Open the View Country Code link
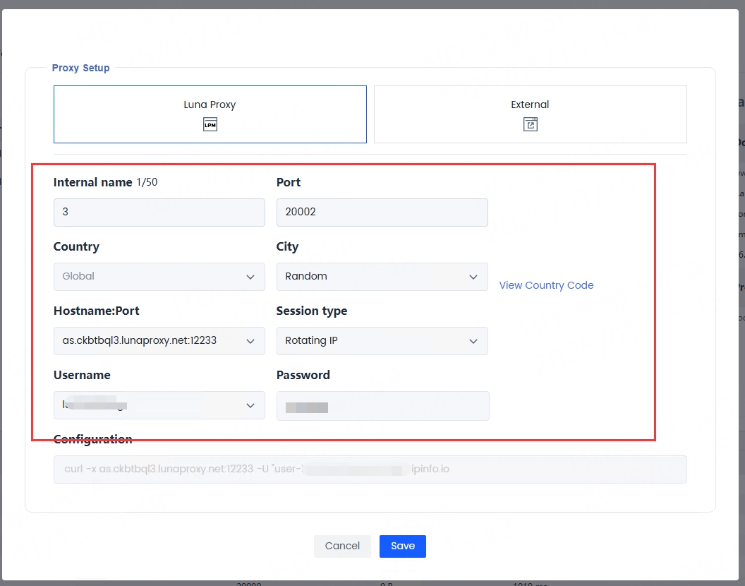The image size is (745, 586). [x=546, y=285]
